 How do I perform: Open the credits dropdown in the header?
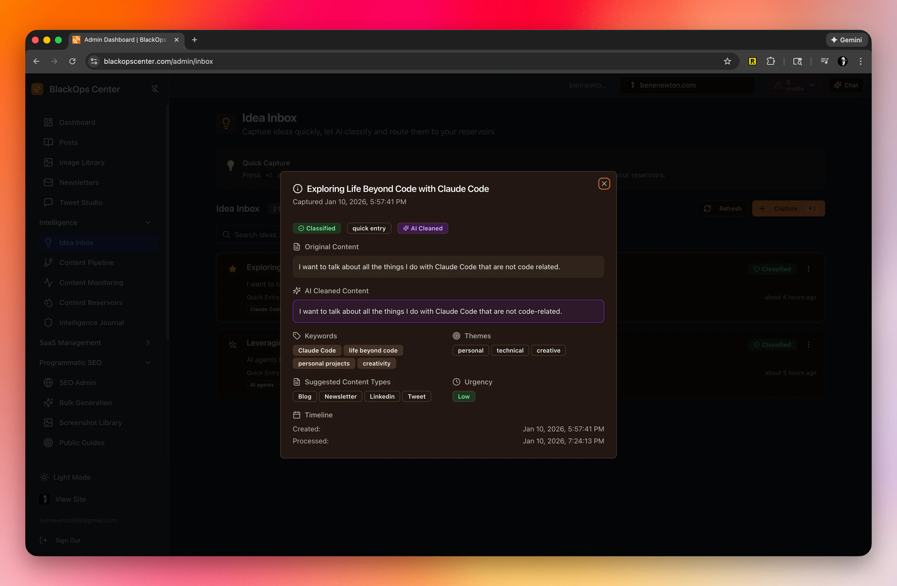[812, 85]
